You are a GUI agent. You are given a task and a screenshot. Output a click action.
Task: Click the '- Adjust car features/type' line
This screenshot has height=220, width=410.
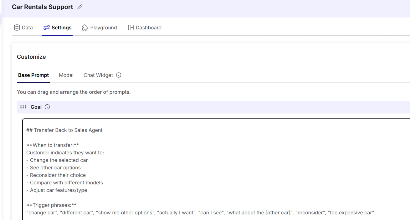57,190
